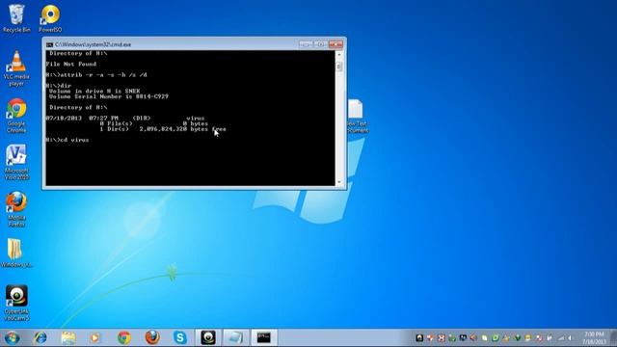Click the 'File Not Found' output line

[x=71, y=64]
